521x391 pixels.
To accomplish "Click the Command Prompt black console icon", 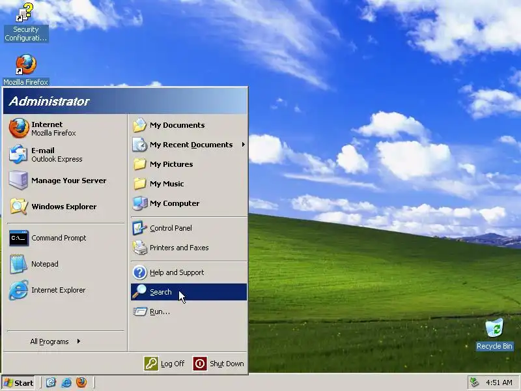I will pos(19,238).
